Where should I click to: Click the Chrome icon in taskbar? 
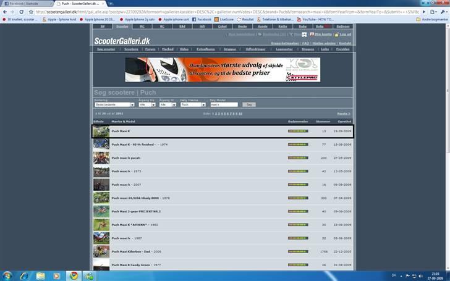coord(74,275)
